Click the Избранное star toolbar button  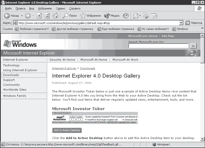(x=90, y=16)
